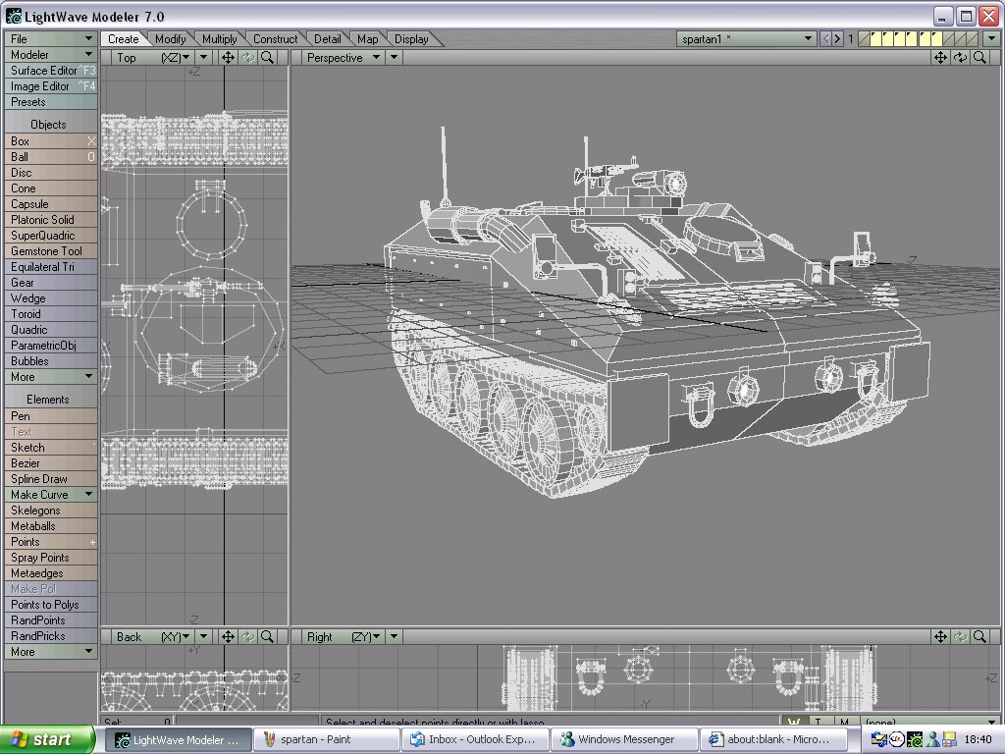Select the magnifier Zoom icon of the Perspective viewport
Viewport: 1005px width, 754px height.
[x=979, y=57]
